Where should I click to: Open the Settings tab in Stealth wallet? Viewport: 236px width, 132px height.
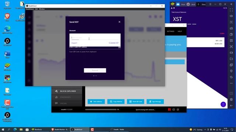pos(170,32)
